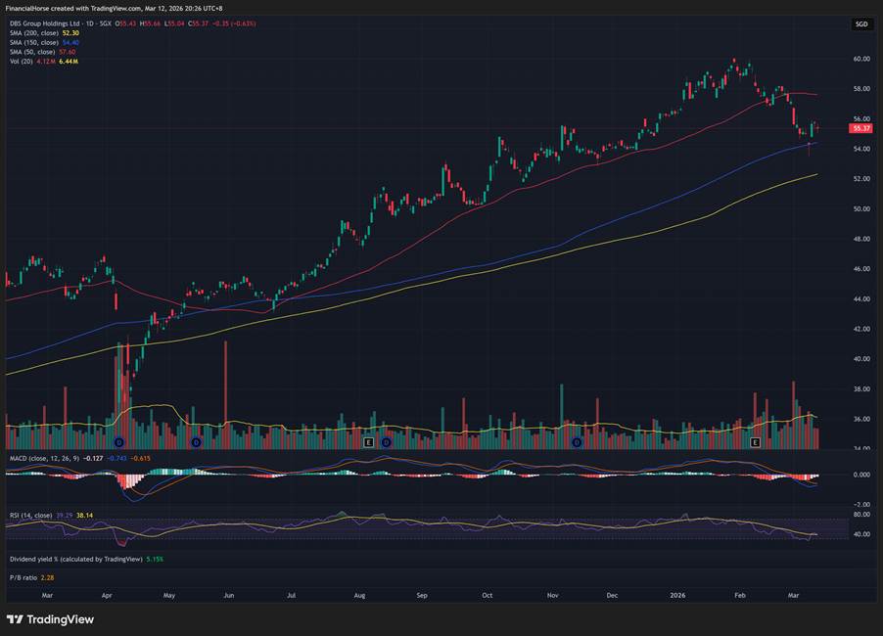Click the November dividend D marker
Viewport: 883px width, 636px height.
click(576, 442)
